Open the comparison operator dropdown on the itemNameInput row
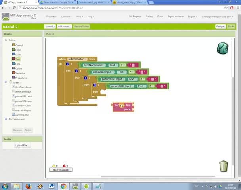 [x=122, y=65]
